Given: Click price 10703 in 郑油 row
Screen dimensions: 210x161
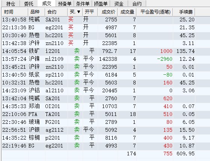Looking at the screenshot, I should (x=110, y=107).
